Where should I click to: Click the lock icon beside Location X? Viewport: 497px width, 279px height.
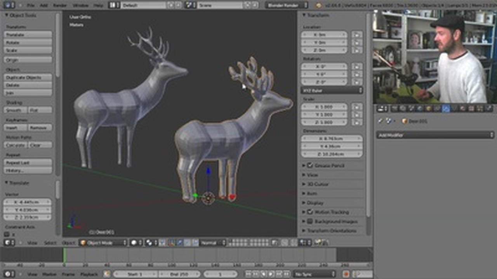[357, 34]
